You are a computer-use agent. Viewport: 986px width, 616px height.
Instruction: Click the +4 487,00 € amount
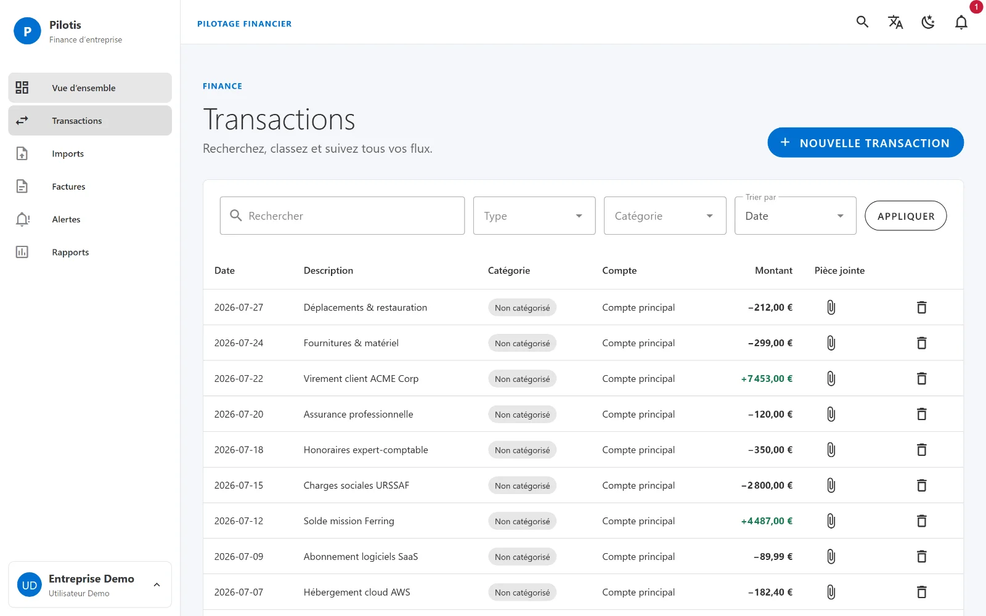[x=767, y=521]
